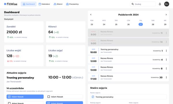Click the Pracownicy briefcase icon
Screen dimensions: 173x104
pos(67,4)
